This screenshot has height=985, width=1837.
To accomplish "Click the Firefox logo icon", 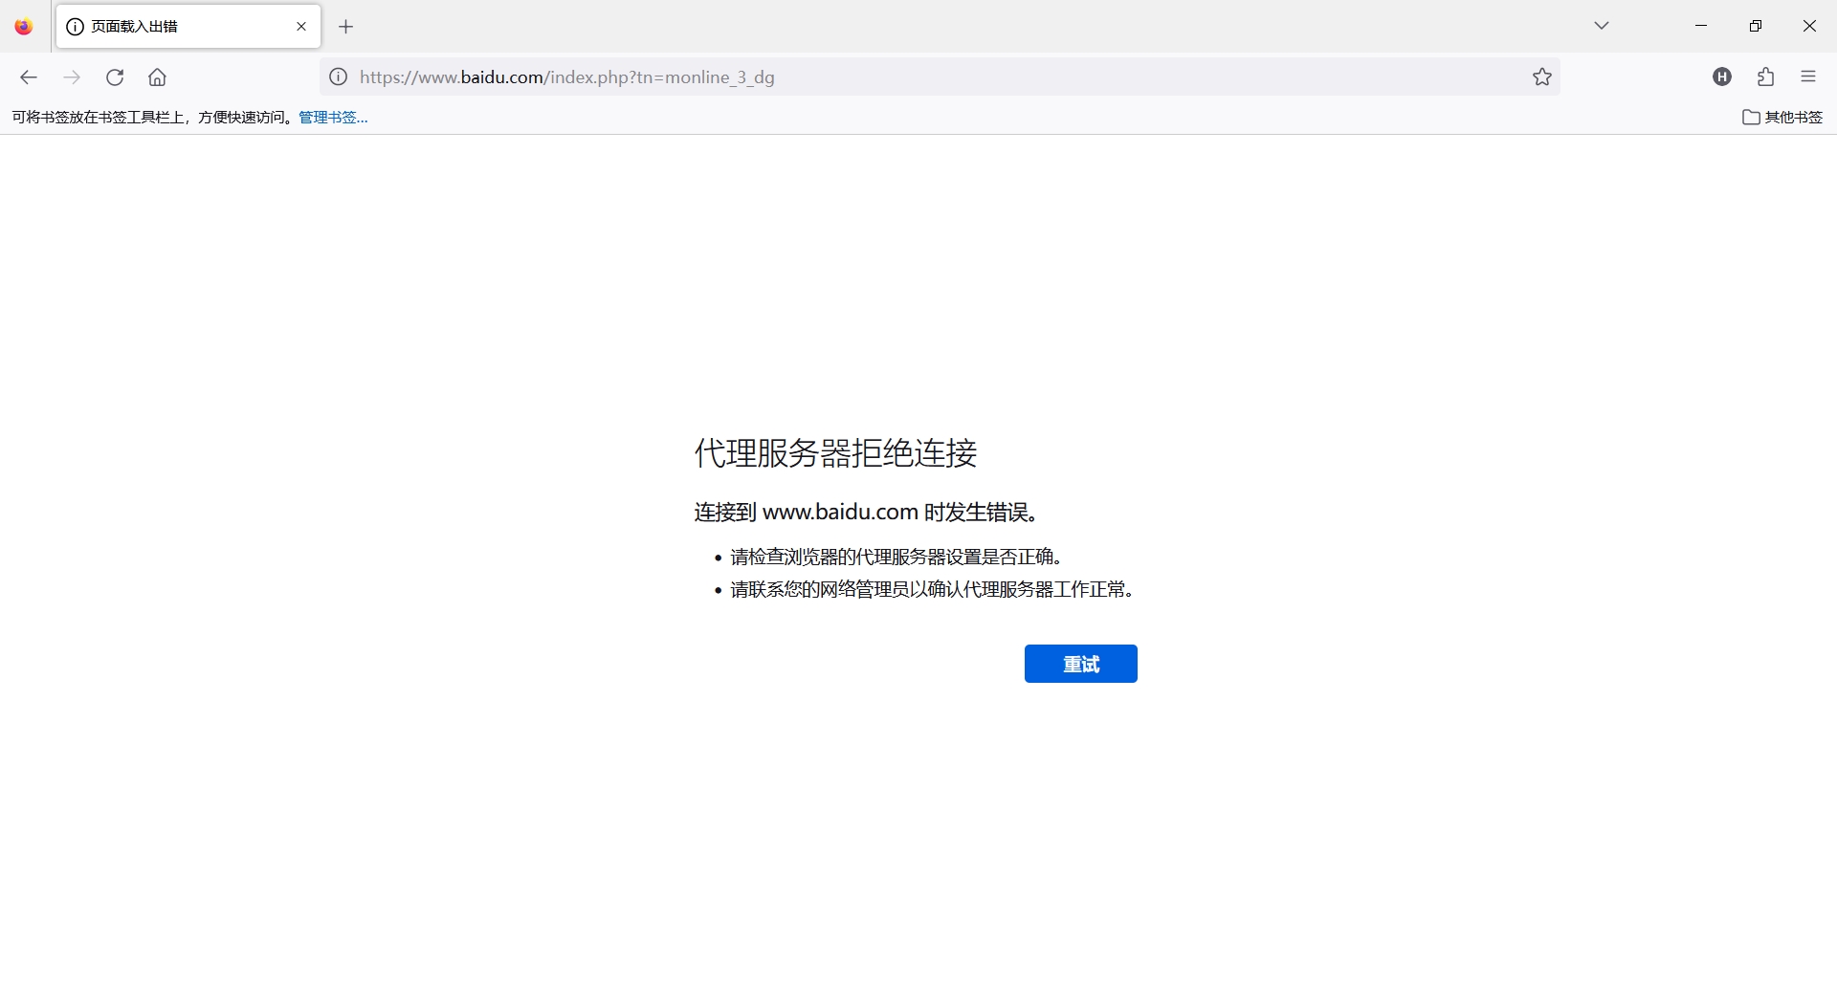I will [x=24, y=27].
